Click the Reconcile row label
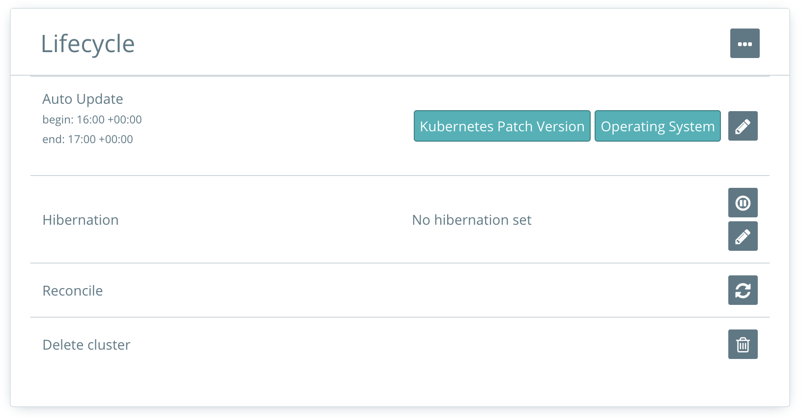The height and width of the screenshot is (417, 802). click(x=73, y=291)
